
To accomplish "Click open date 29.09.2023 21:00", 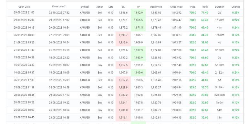I will (24, 13).
